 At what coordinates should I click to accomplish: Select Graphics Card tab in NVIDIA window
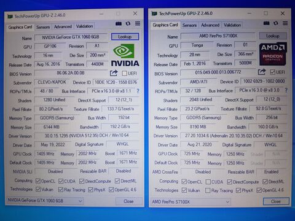point(20,27)
